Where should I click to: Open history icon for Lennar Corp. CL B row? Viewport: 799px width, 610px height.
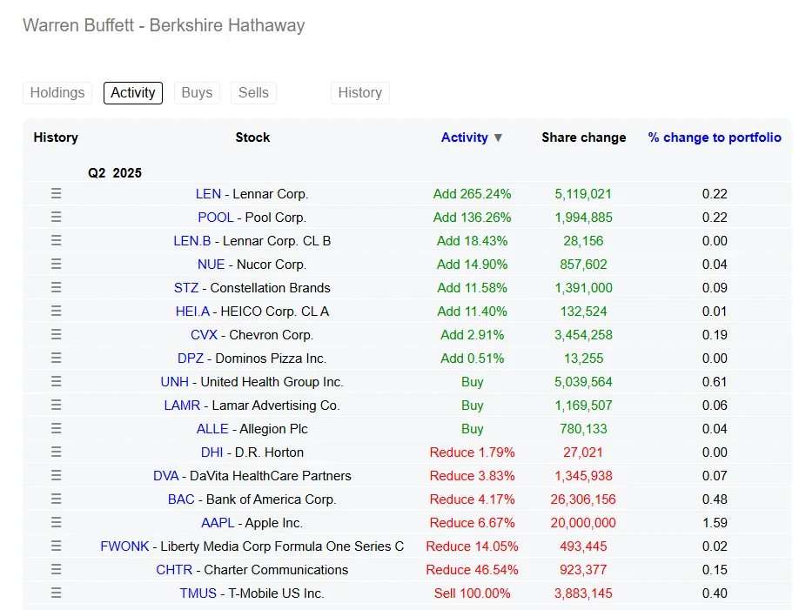pyautogui.click(x=56, y=240)
